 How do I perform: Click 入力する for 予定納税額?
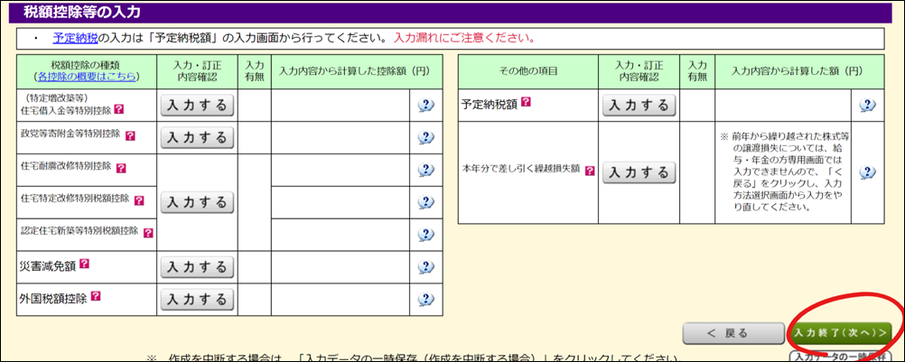point(639,106)
